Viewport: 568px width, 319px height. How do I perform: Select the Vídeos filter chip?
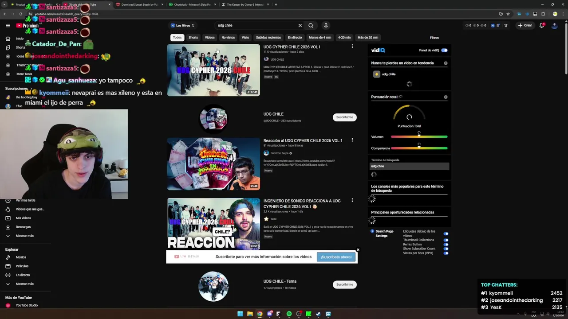[x=210, y=38]
